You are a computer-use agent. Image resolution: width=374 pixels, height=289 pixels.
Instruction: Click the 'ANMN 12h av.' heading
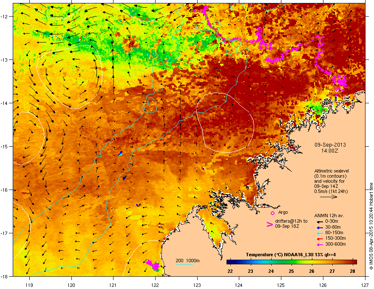click(329, 215)
